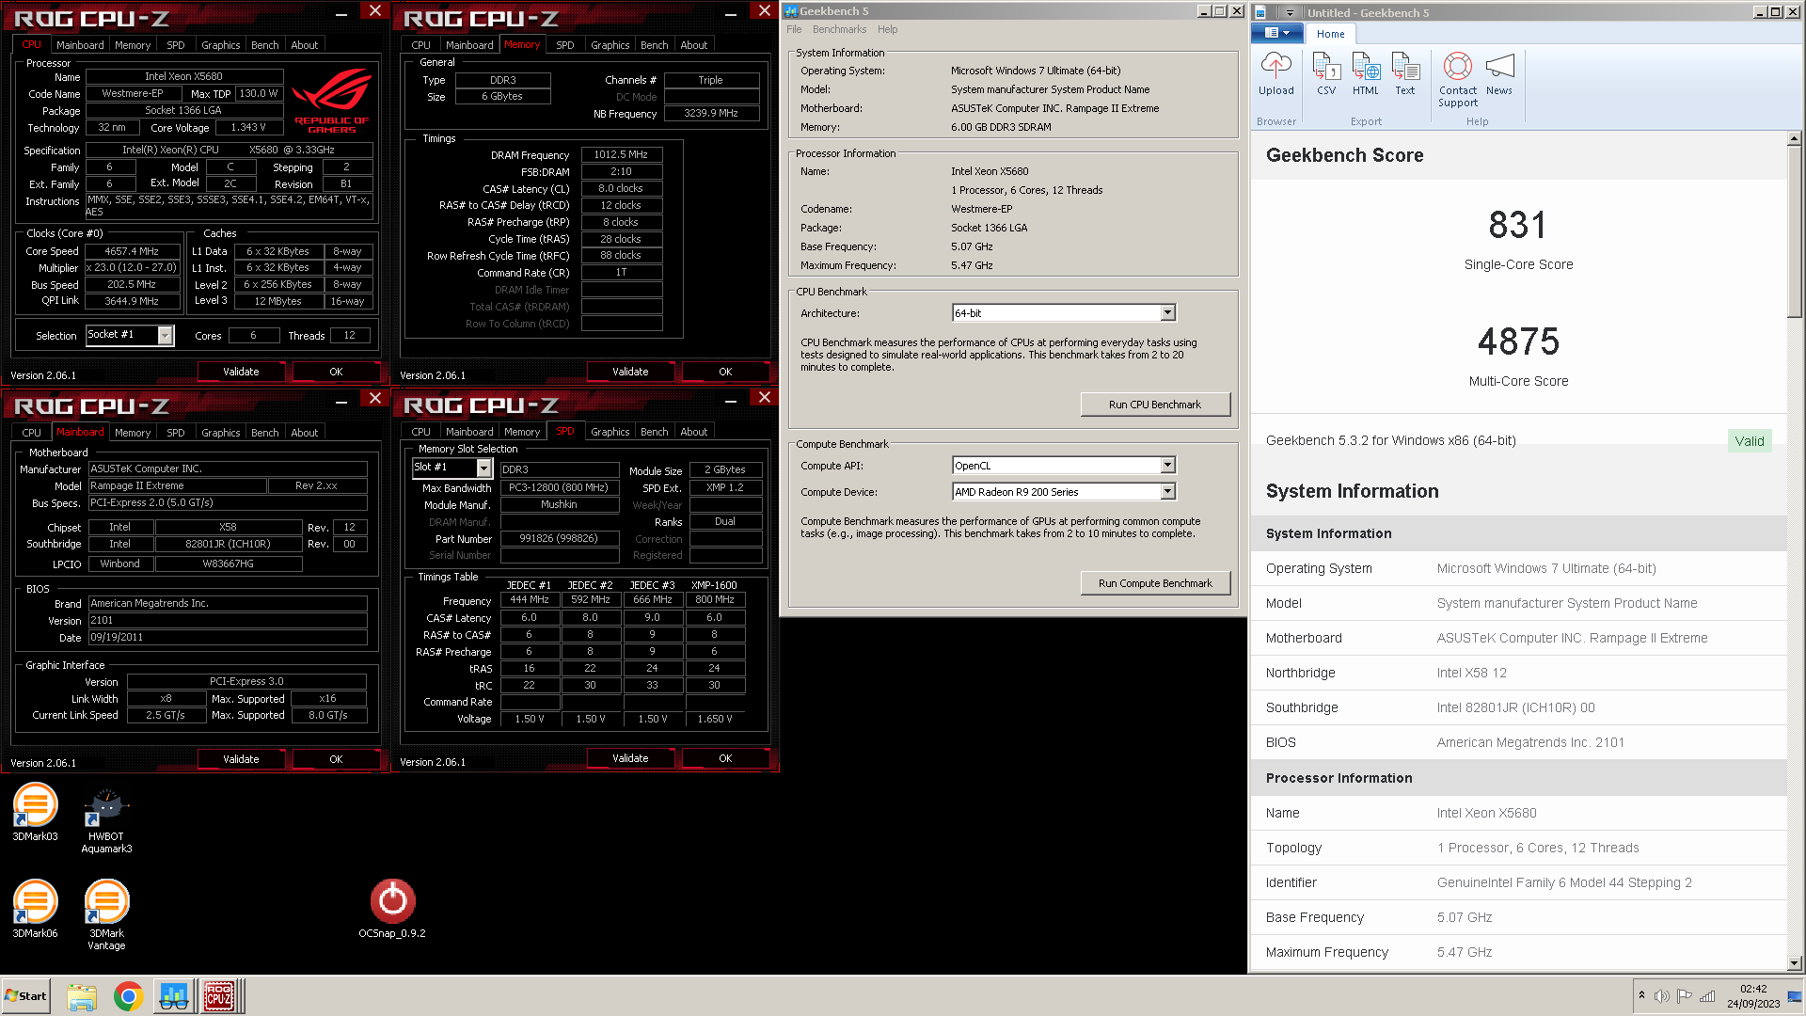This screenshot has width=1806, height=1016.
Task: Open the blue Geekbench file menu button
Action: 1276,33
